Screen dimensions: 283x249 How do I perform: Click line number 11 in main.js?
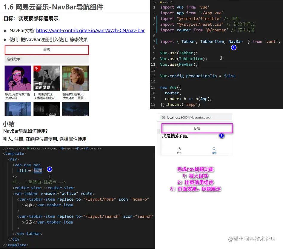(x=153, y=64)
